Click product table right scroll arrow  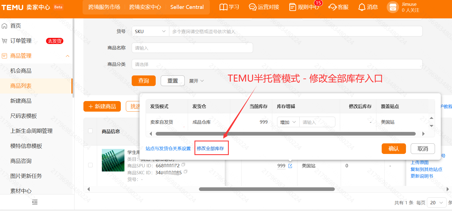[448, 189]
